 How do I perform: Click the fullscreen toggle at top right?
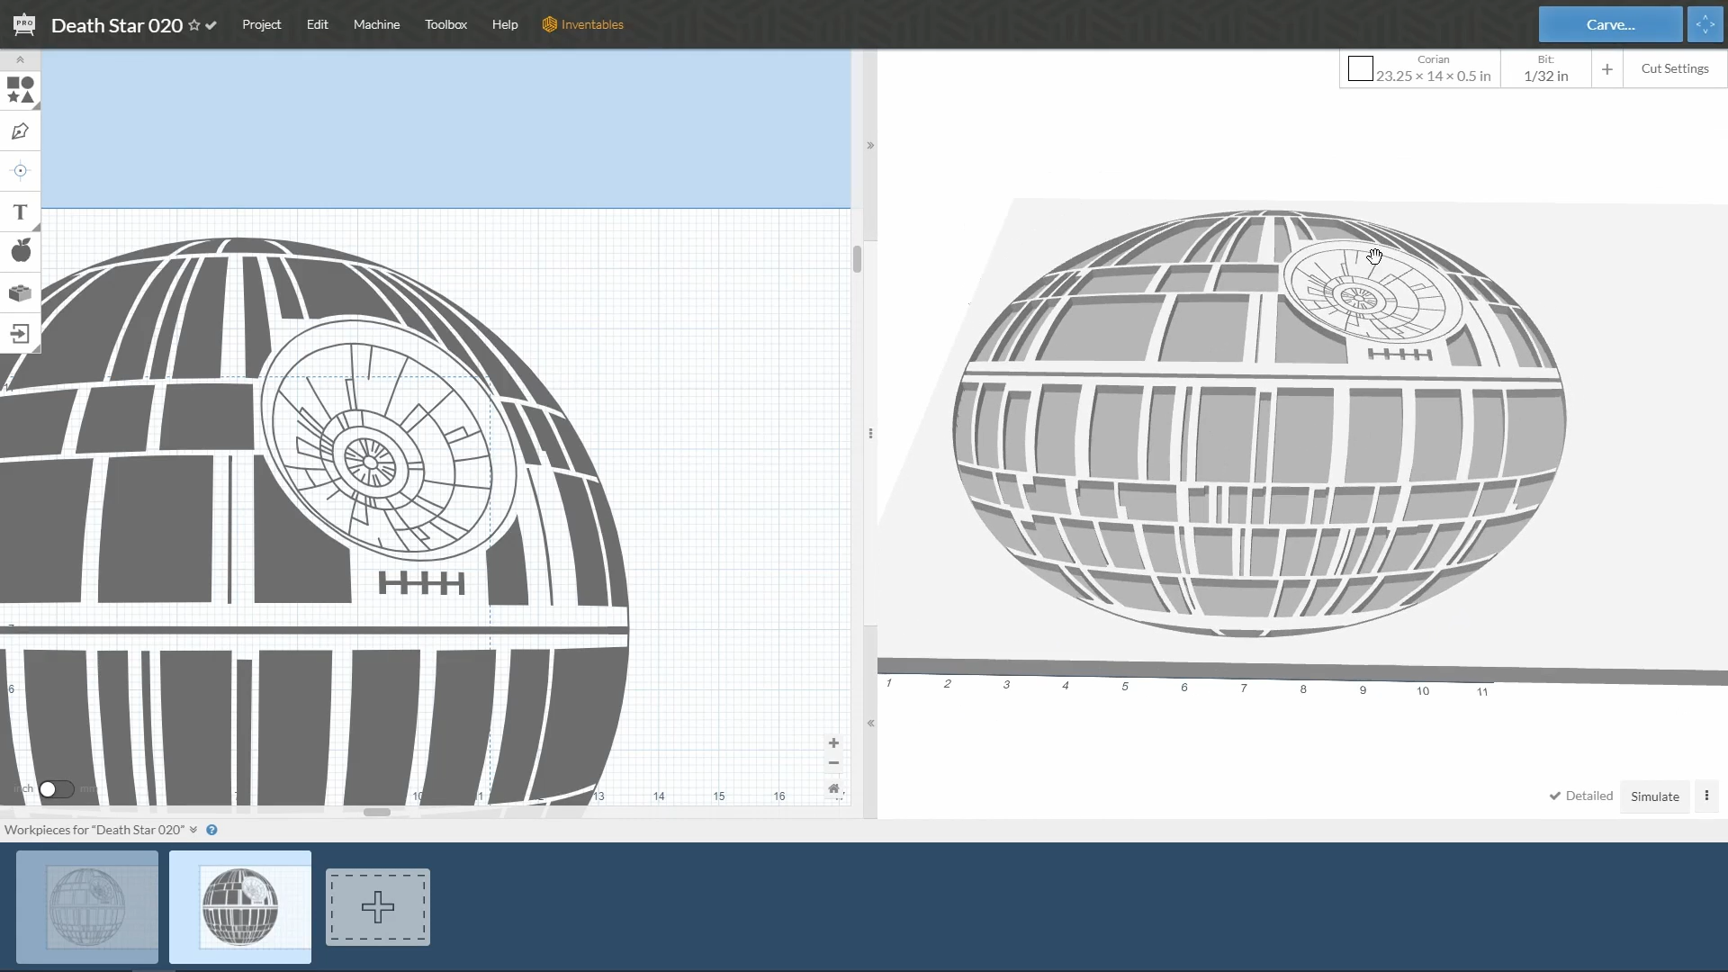tap(1705, 24)
